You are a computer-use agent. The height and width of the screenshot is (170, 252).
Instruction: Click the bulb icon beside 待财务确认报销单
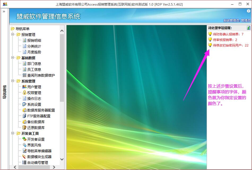pyautogui.click(x=210, y=34)
